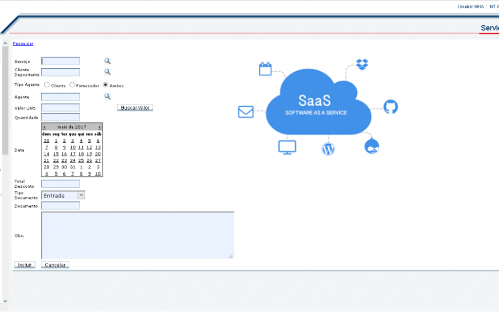Screen dimensions: 499x312
Task: Focus the Serviço input field
Action: [60, 61]
